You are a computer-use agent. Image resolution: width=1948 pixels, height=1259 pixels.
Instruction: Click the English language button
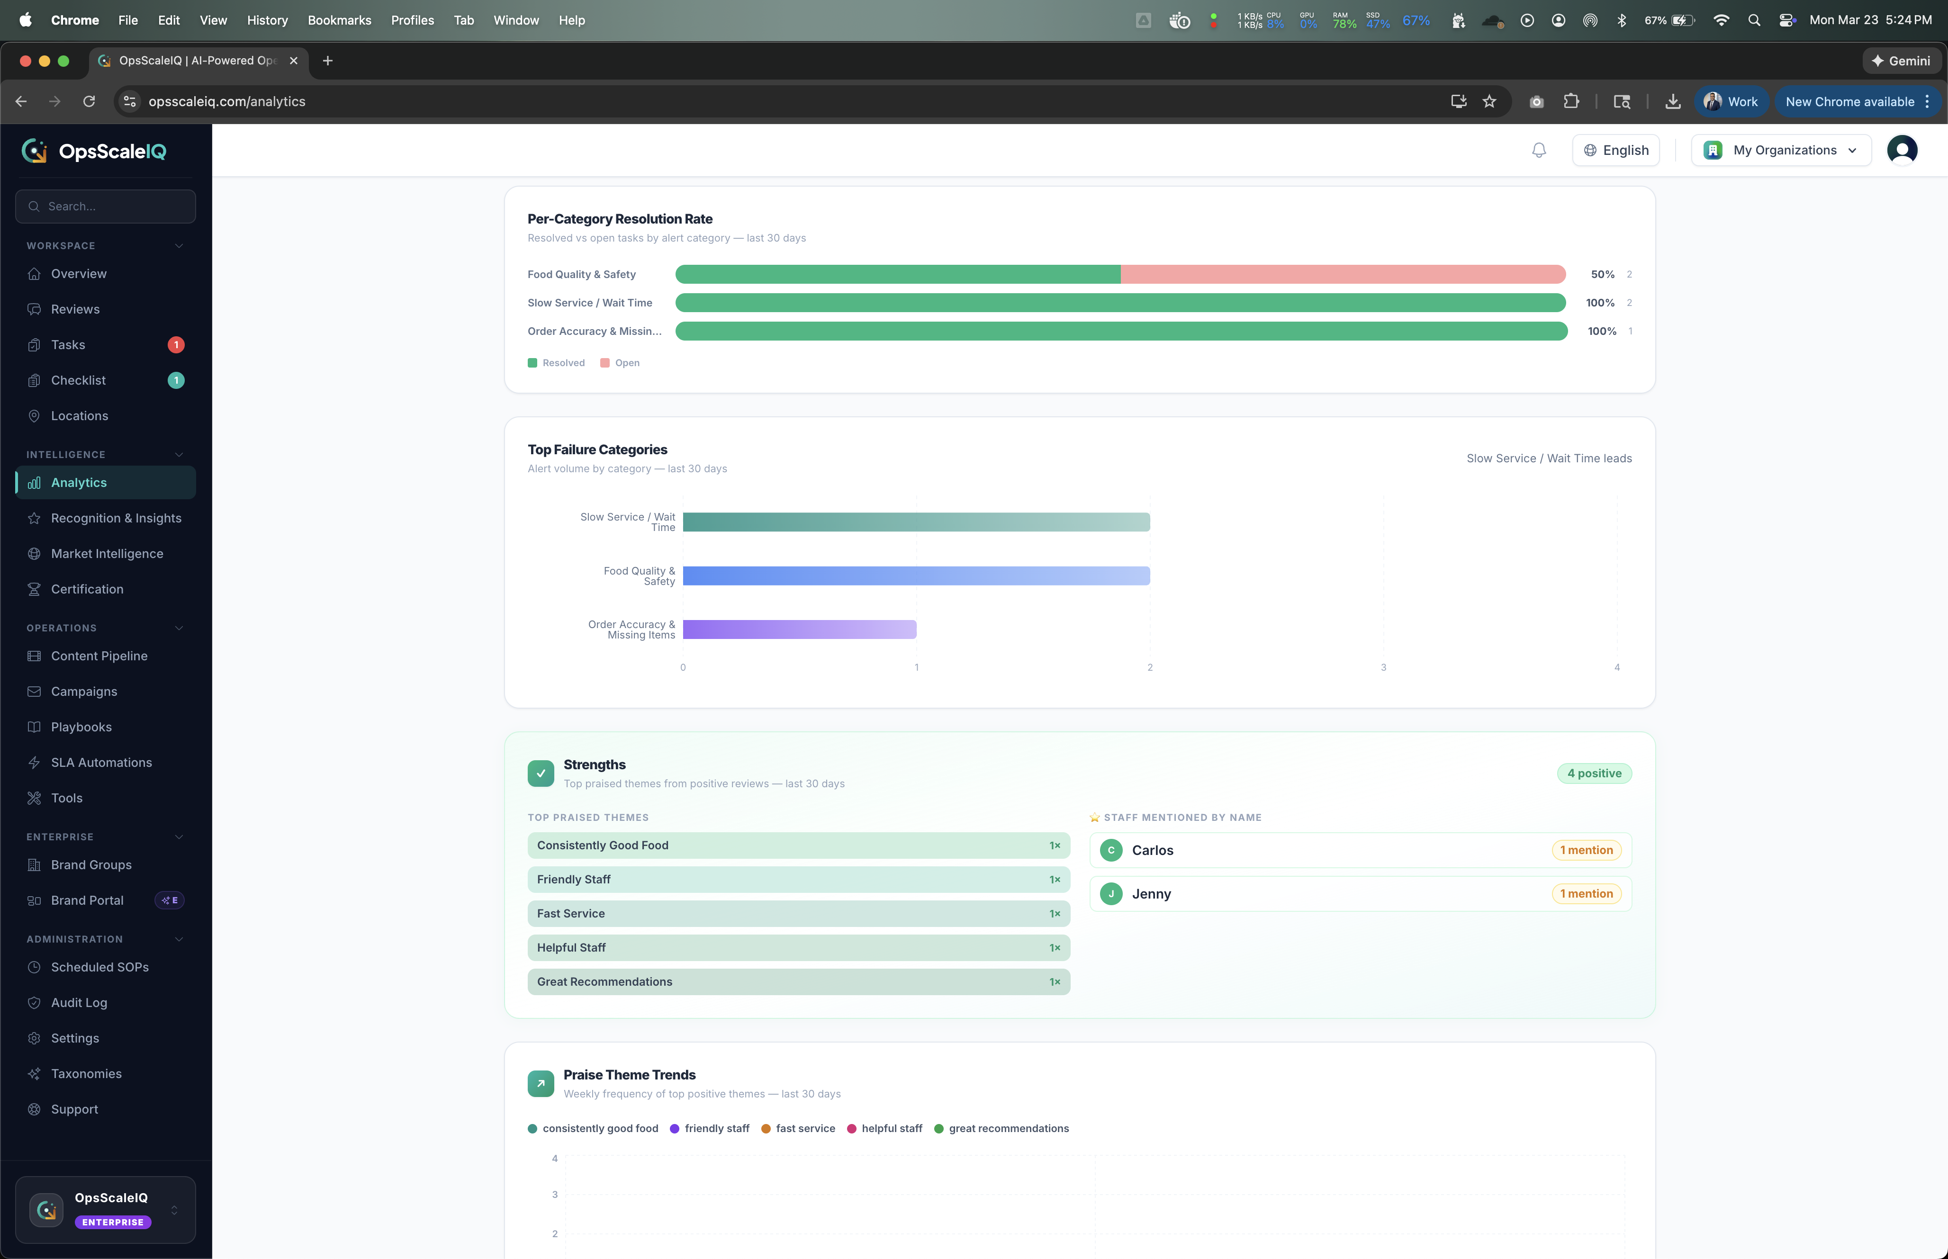1615,151
